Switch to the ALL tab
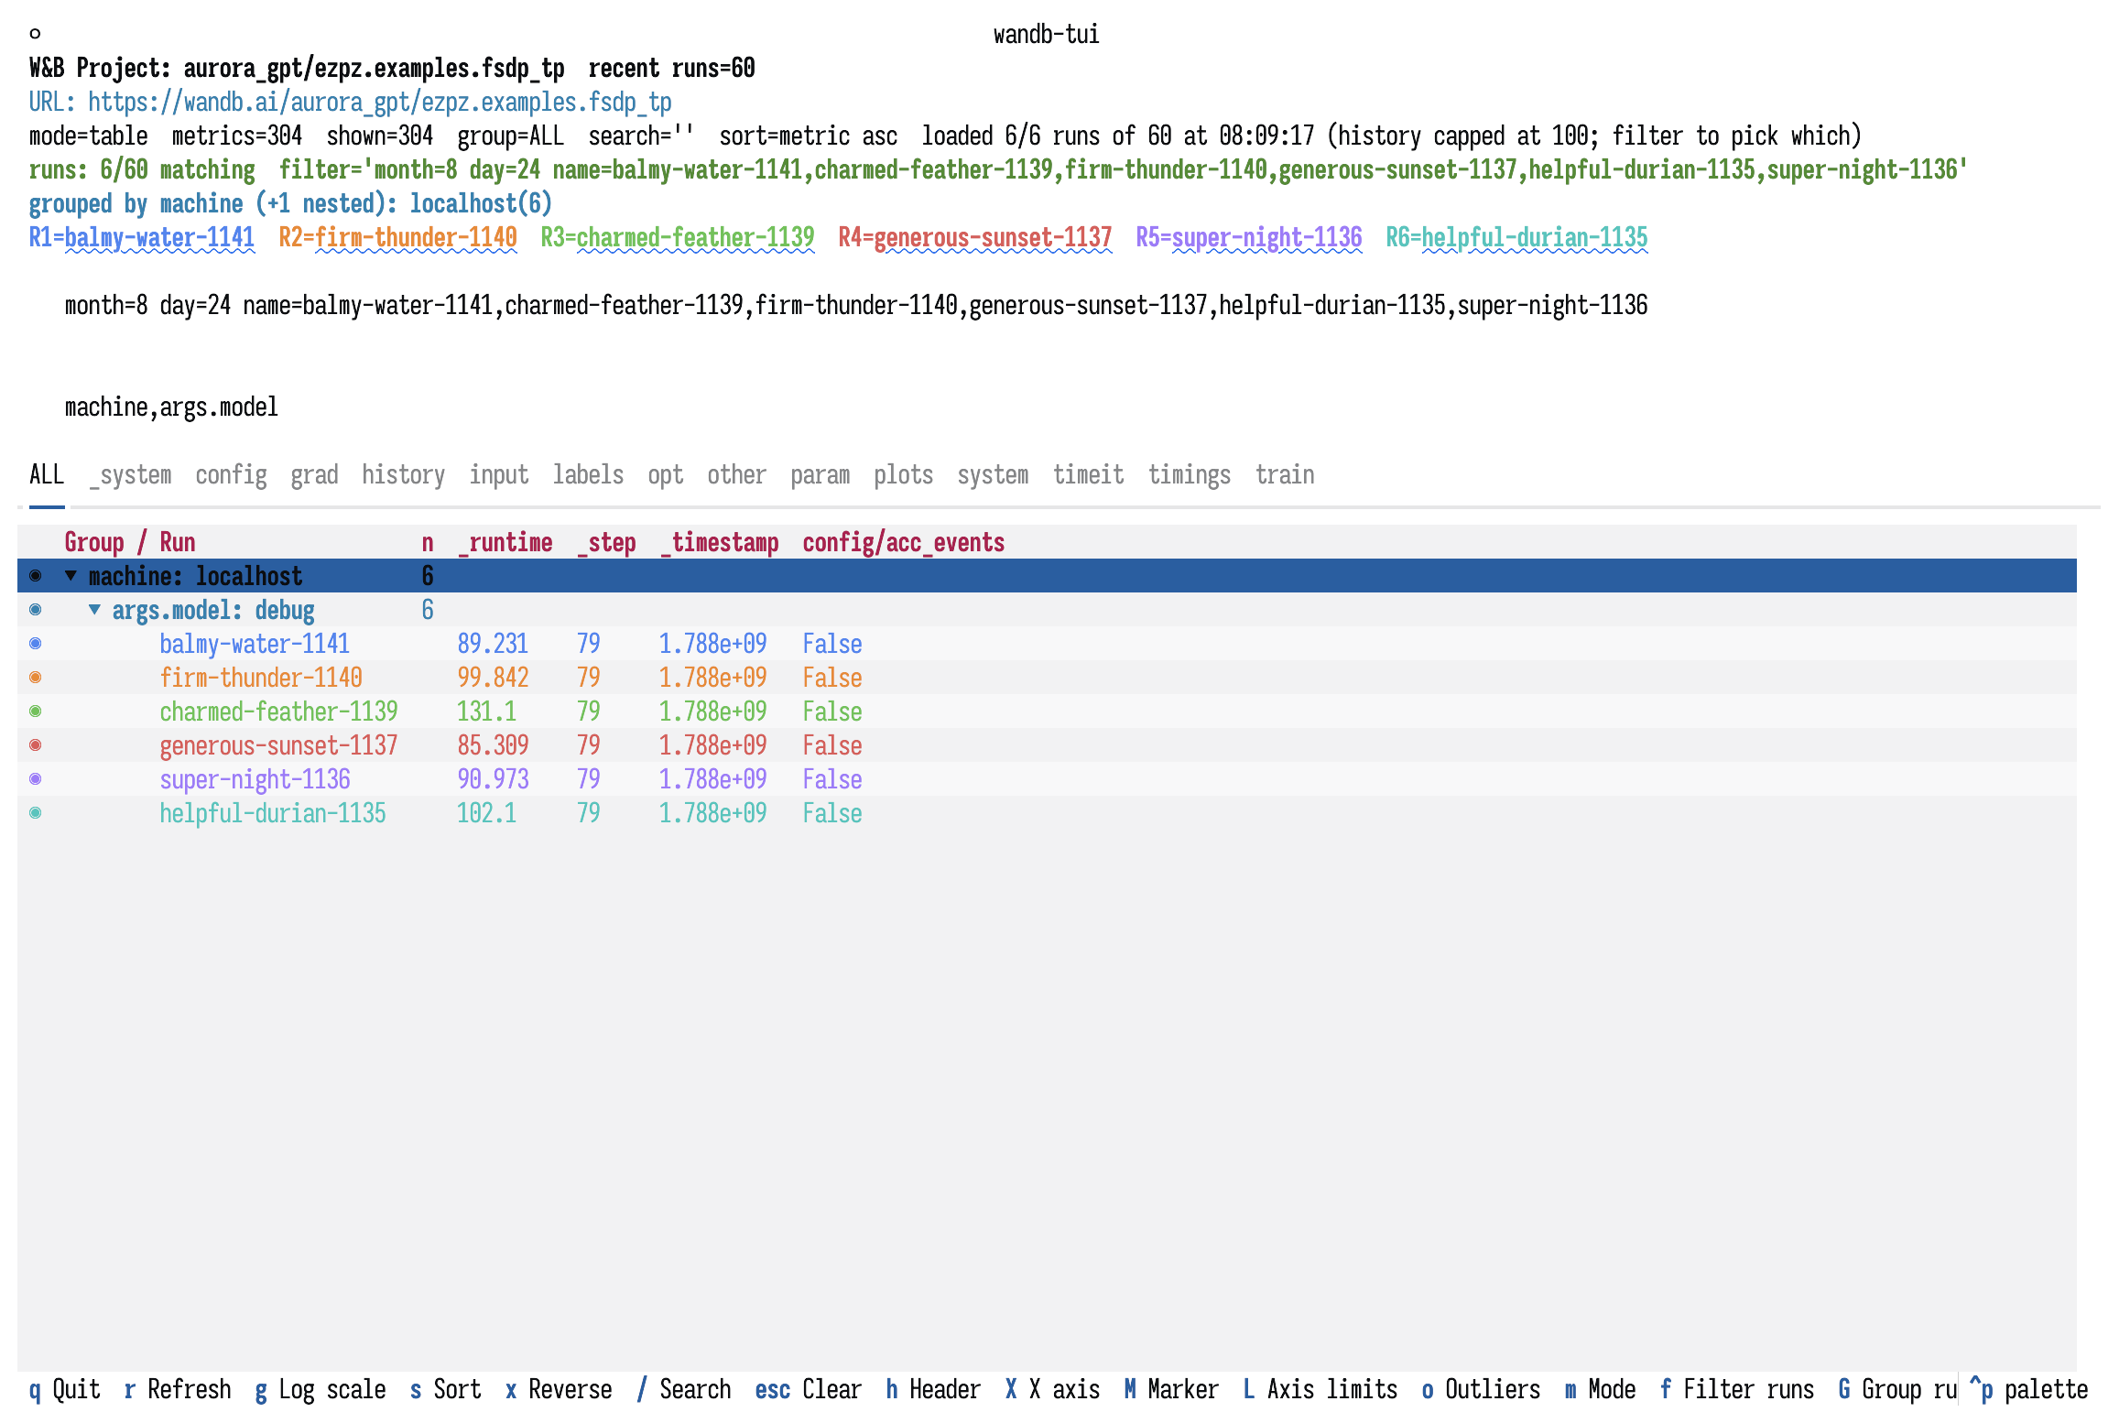The height and width of the screenshot is (1423, 2119). 47,474
